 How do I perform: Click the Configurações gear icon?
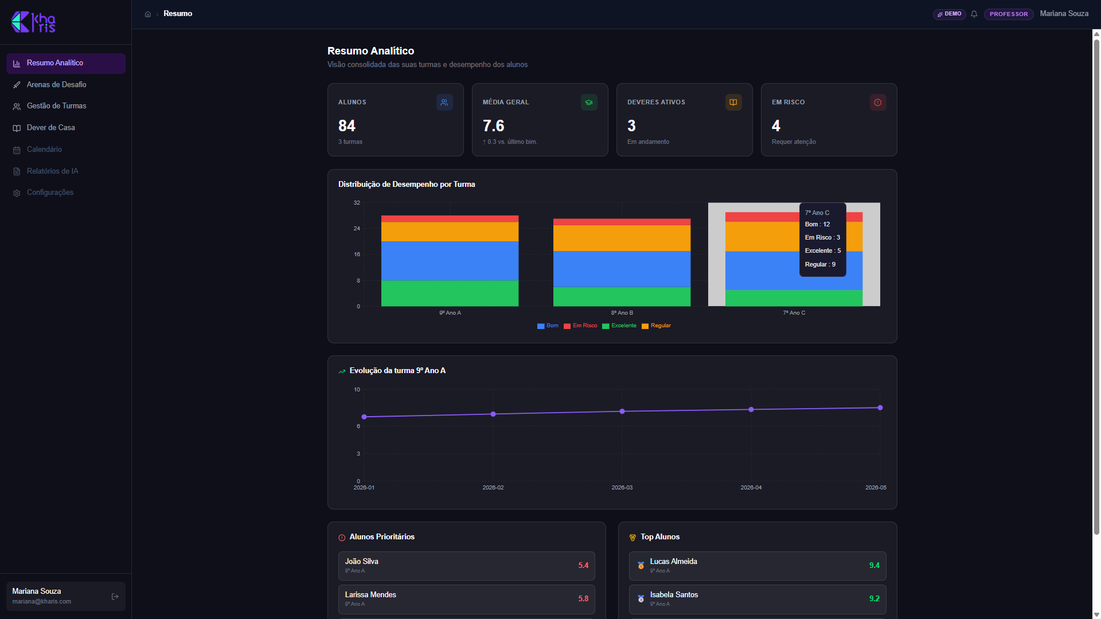point(17,193)
